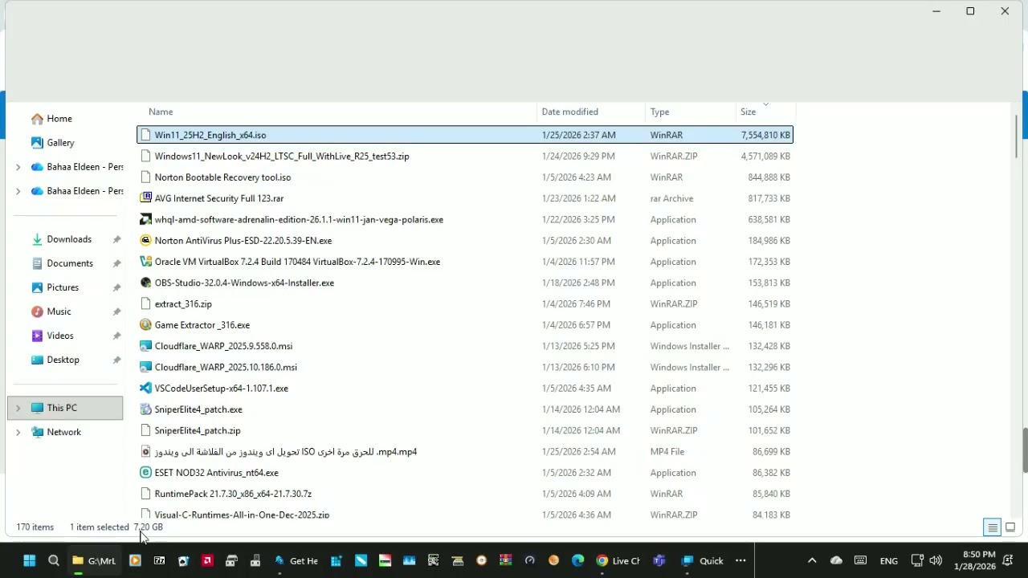Expand the Network tree node

pyautogui.click(x=18, y=432)
